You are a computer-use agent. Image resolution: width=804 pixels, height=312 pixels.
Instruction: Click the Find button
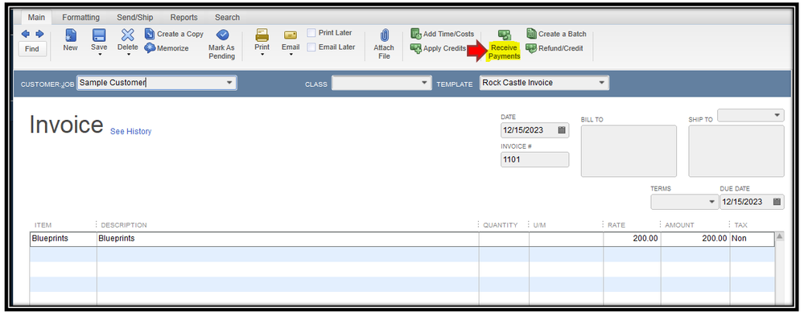coord(32,49)
